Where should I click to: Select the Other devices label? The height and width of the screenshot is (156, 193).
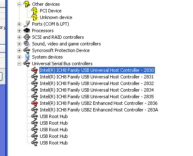[46, 4]
